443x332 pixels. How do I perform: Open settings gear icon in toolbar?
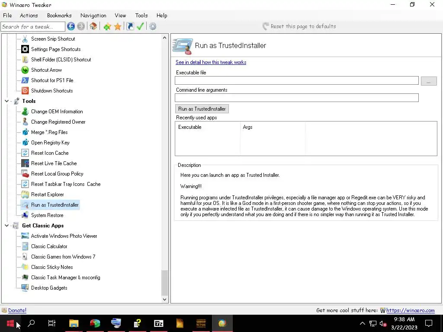pyautogui.click(x=153, y=26)
